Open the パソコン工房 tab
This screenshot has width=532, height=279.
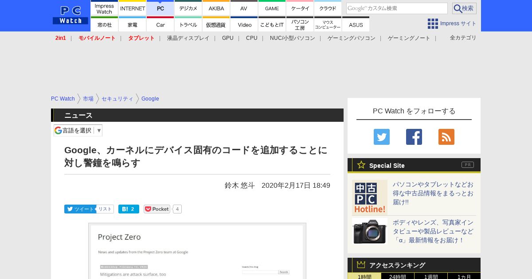(x=300, y=24)
